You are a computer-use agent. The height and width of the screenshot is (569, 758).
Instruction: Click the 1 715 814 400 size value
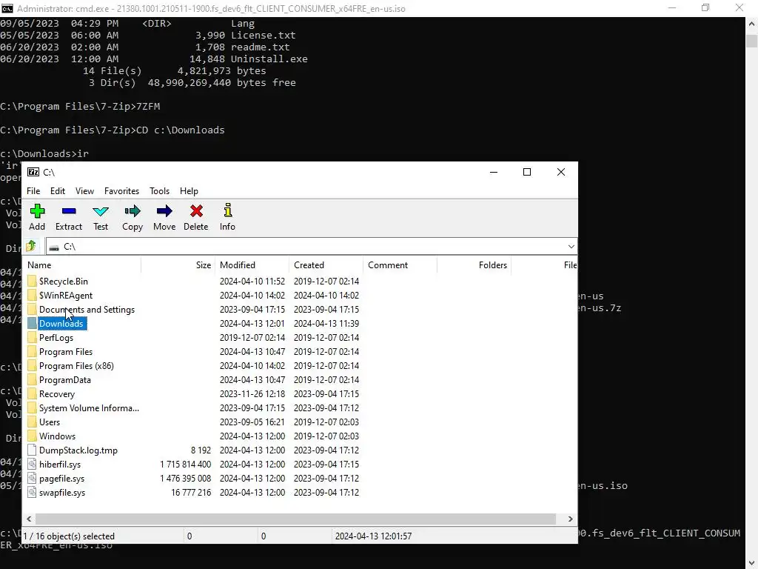click(x=186, y=464)
